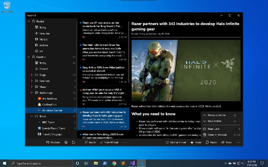The height and width of the screenshot is (167, 268).
Task: Open the Ars Technica feed
Action: click(49, 99)
